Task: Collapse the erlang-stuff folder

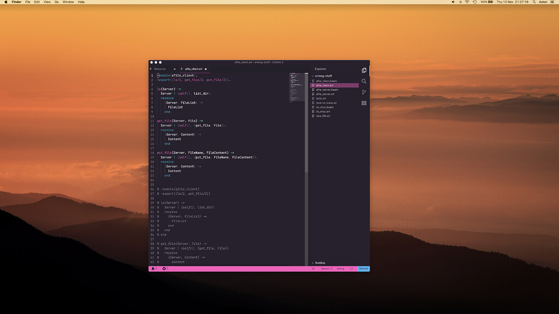Action: click(313, 76)
